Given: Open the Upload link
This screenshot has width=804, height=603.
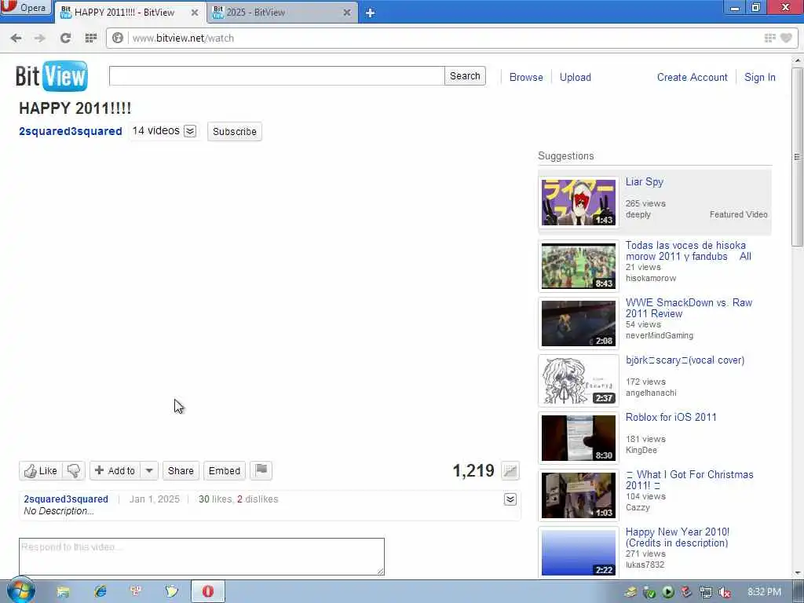Looking at the screenshot, I should [576, 77].
